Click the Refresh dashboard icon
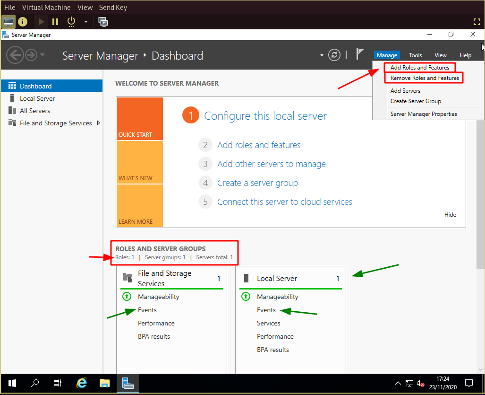 [334, 55]
